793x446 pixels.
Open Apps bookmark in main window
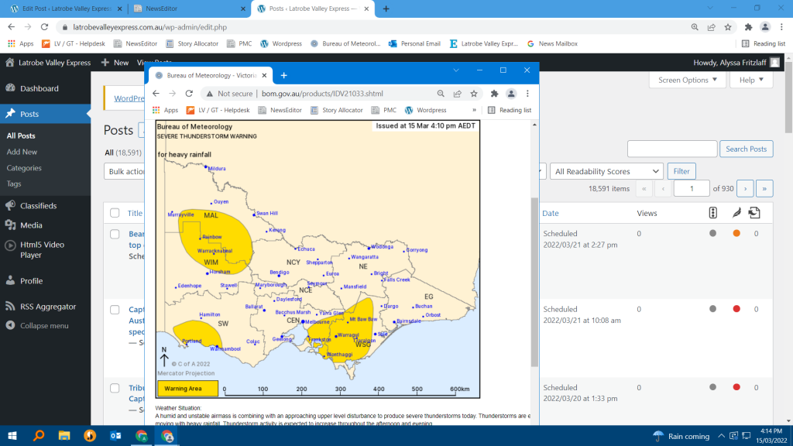pyautogui.click(x=21, y=43)
